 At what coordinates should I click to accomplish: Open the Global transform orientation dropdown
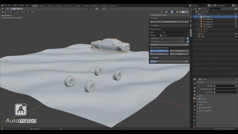tap(86, 9)
